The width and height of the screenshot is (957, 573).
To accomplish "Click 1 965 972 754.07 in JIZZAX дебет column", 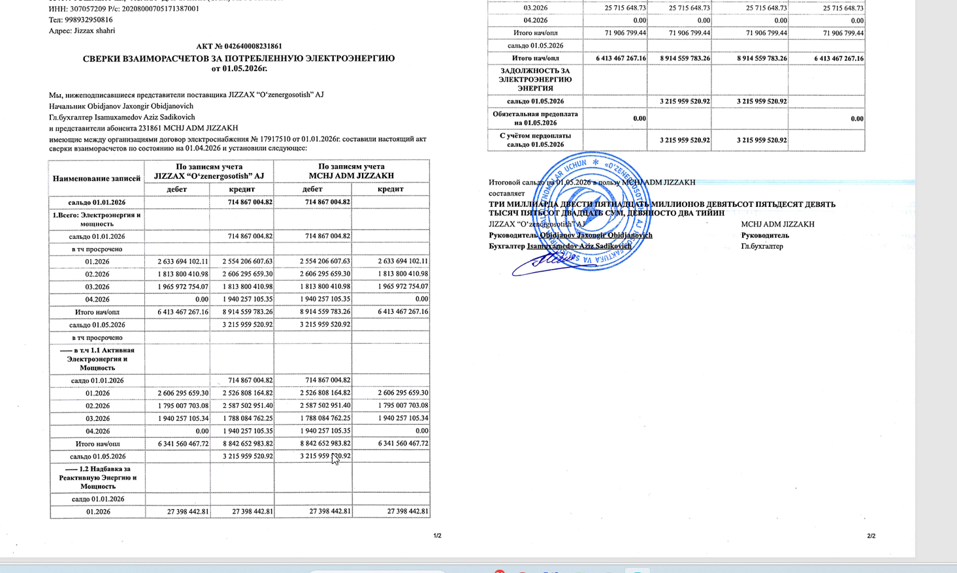I will [183, 287].
